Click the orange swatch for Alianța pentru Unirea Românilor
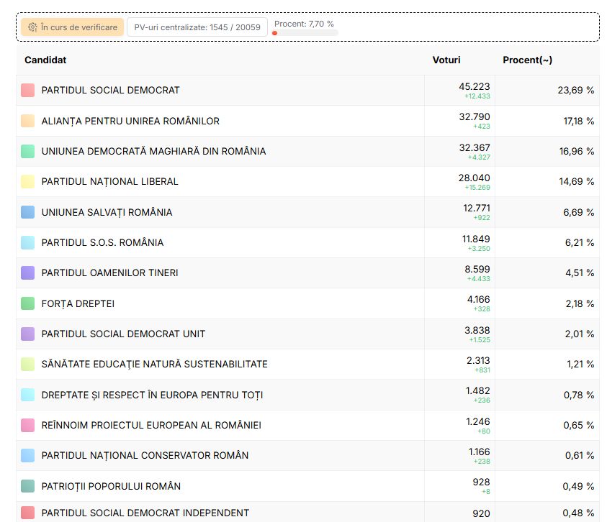Image resolution: width=607 pixels, height=522 pixels. click(x=28, y=121)
